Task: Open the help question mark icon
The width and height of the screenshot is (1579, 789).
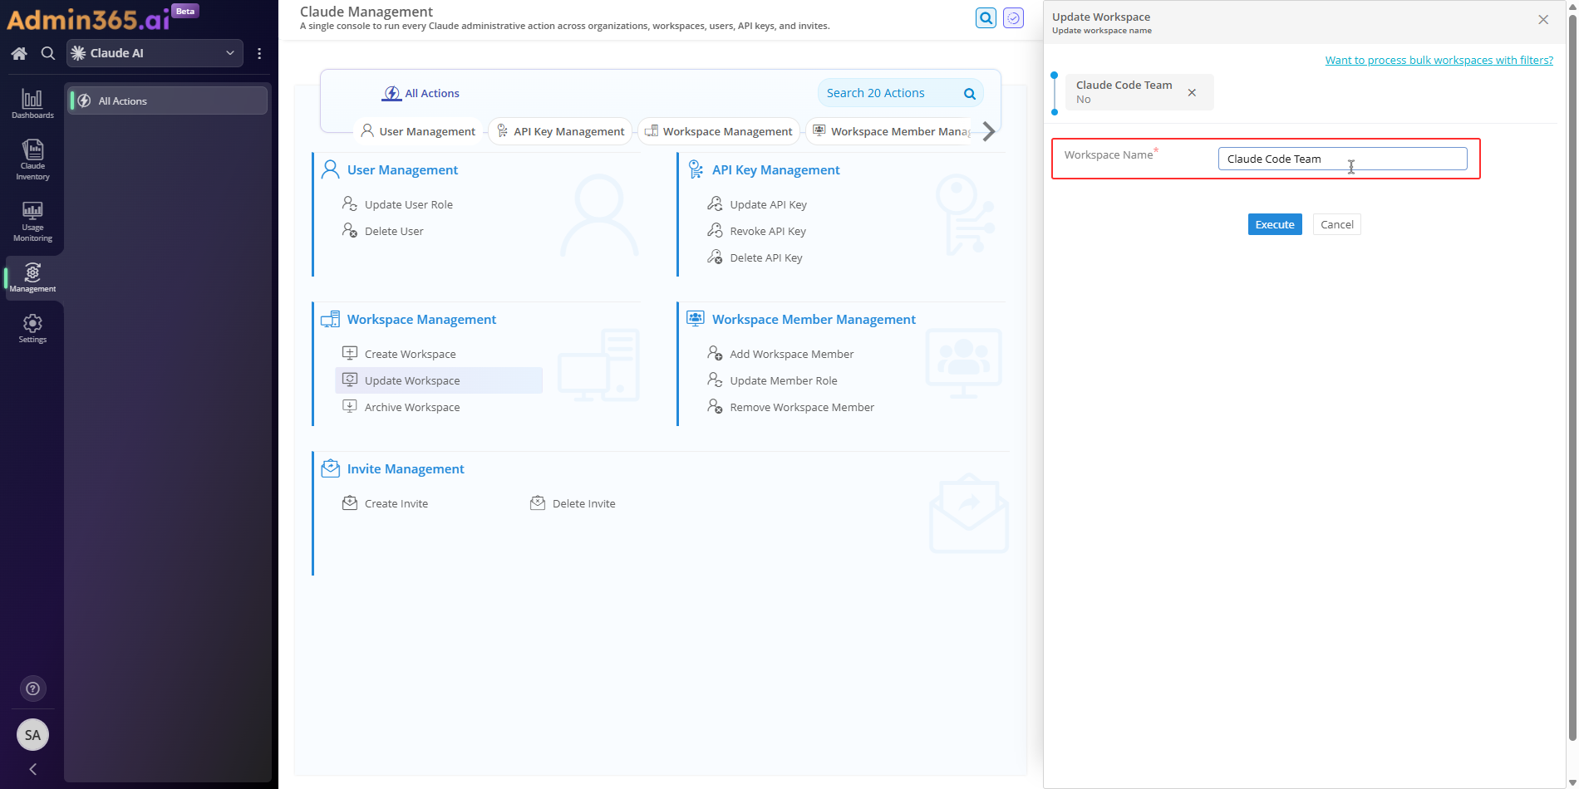Action: (32, 689)
